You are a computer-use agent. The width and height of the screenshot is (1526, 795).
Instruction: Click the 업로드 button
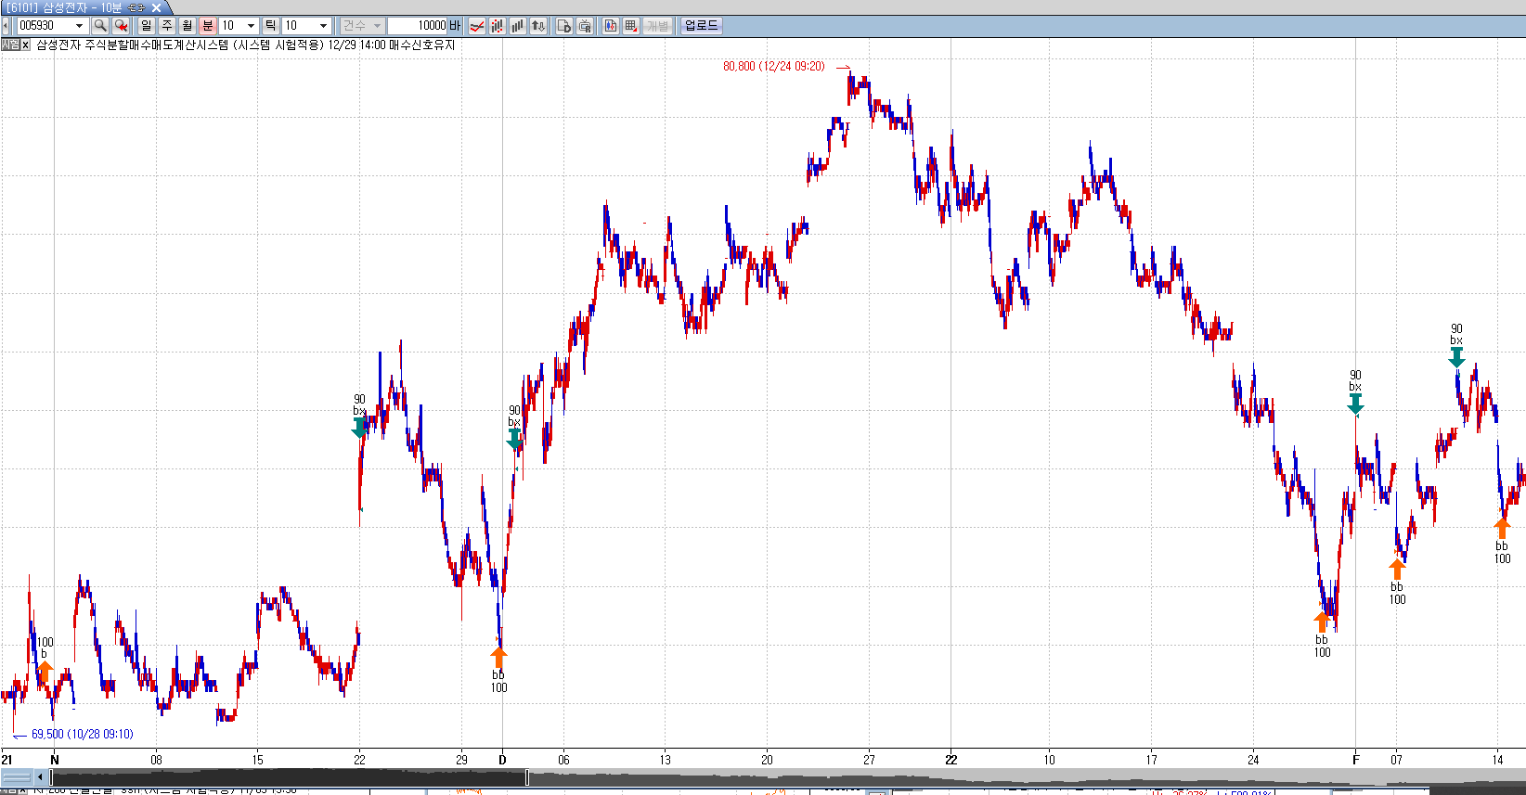pos(701,26)
